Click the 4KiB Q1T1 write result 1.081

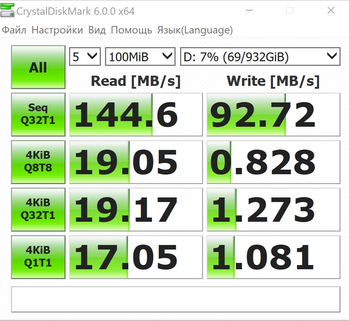[274, 257]
